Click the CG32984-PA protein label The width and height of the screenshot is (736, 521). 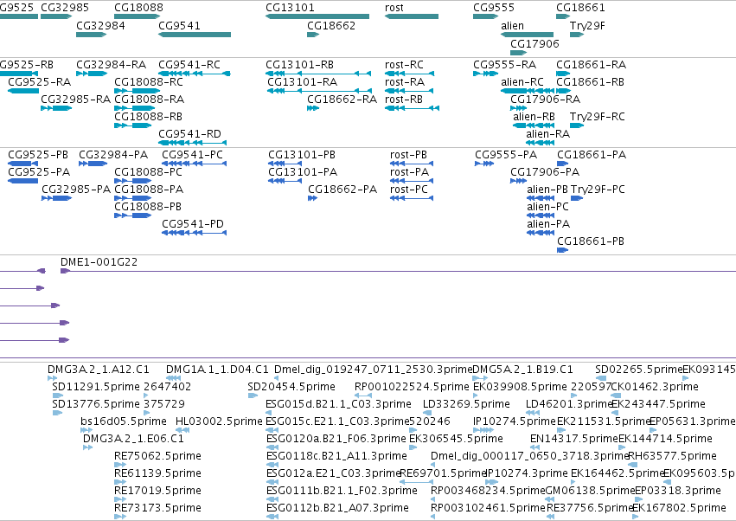pos(113,155)
